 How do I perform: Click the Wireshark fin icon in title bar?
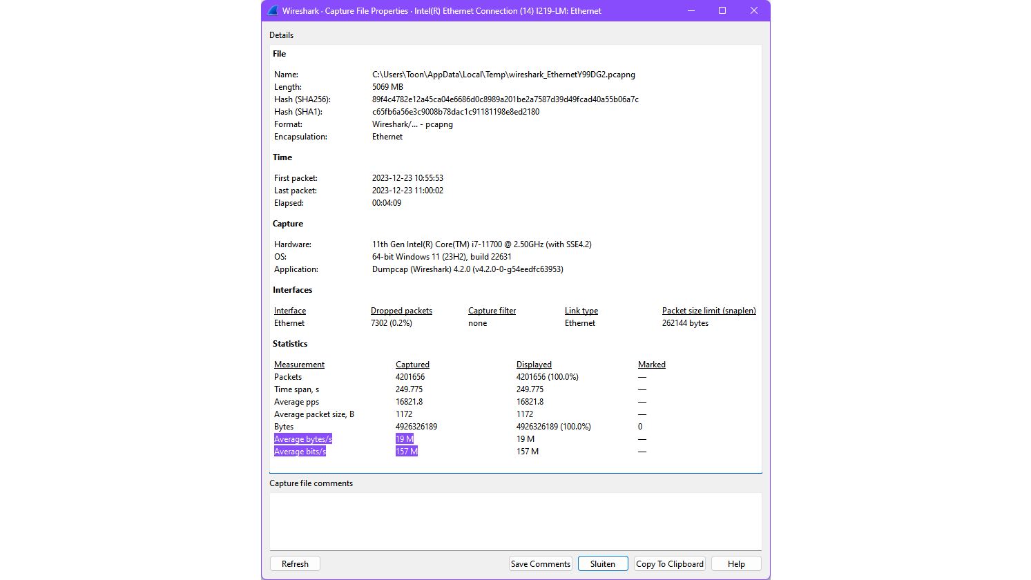coord(273,10)
